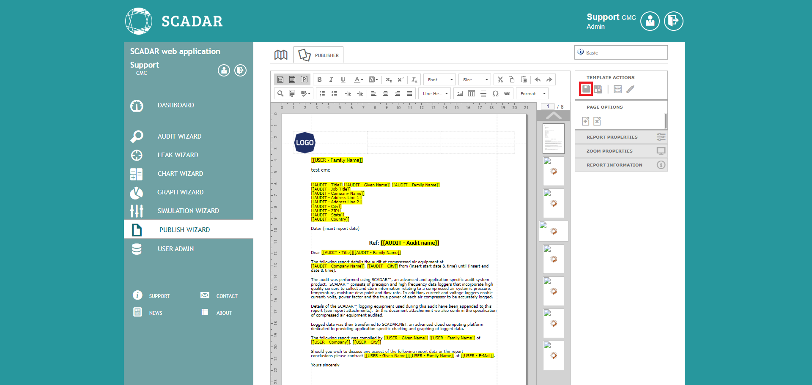Click the Save template icon

pos(586,89)
